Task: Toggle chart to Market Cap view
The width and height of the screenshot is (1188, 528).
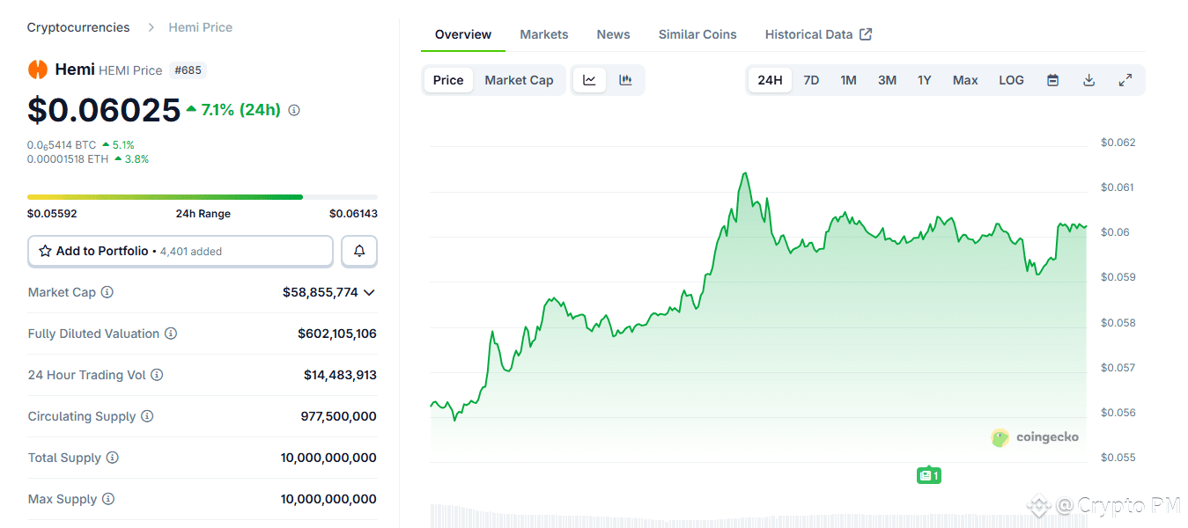Action: 519,80
